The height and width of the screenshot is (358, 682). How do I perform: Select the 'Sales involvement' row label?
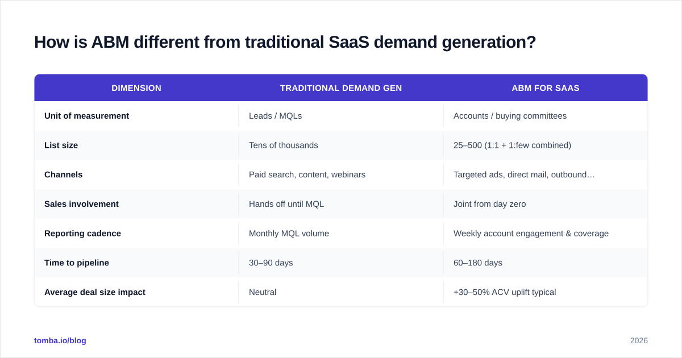click(x=81, y=204)
